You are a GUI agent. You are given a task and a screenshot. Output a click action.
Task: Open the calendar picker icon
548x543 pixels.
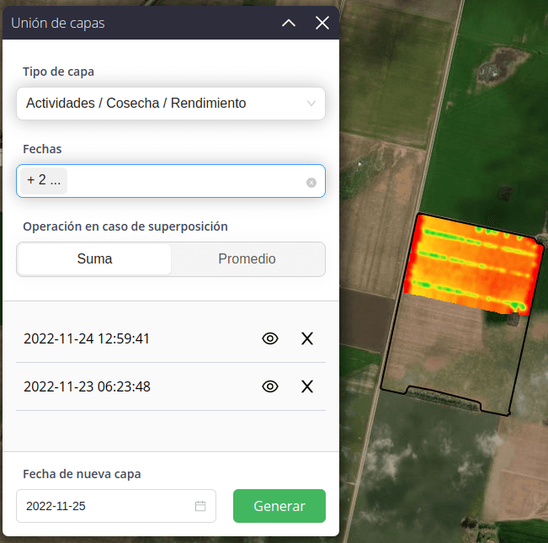(200, 506)
